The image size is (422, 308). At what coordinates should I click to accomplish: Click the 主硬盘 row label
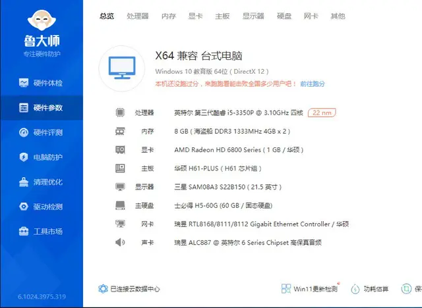[144, 205]
